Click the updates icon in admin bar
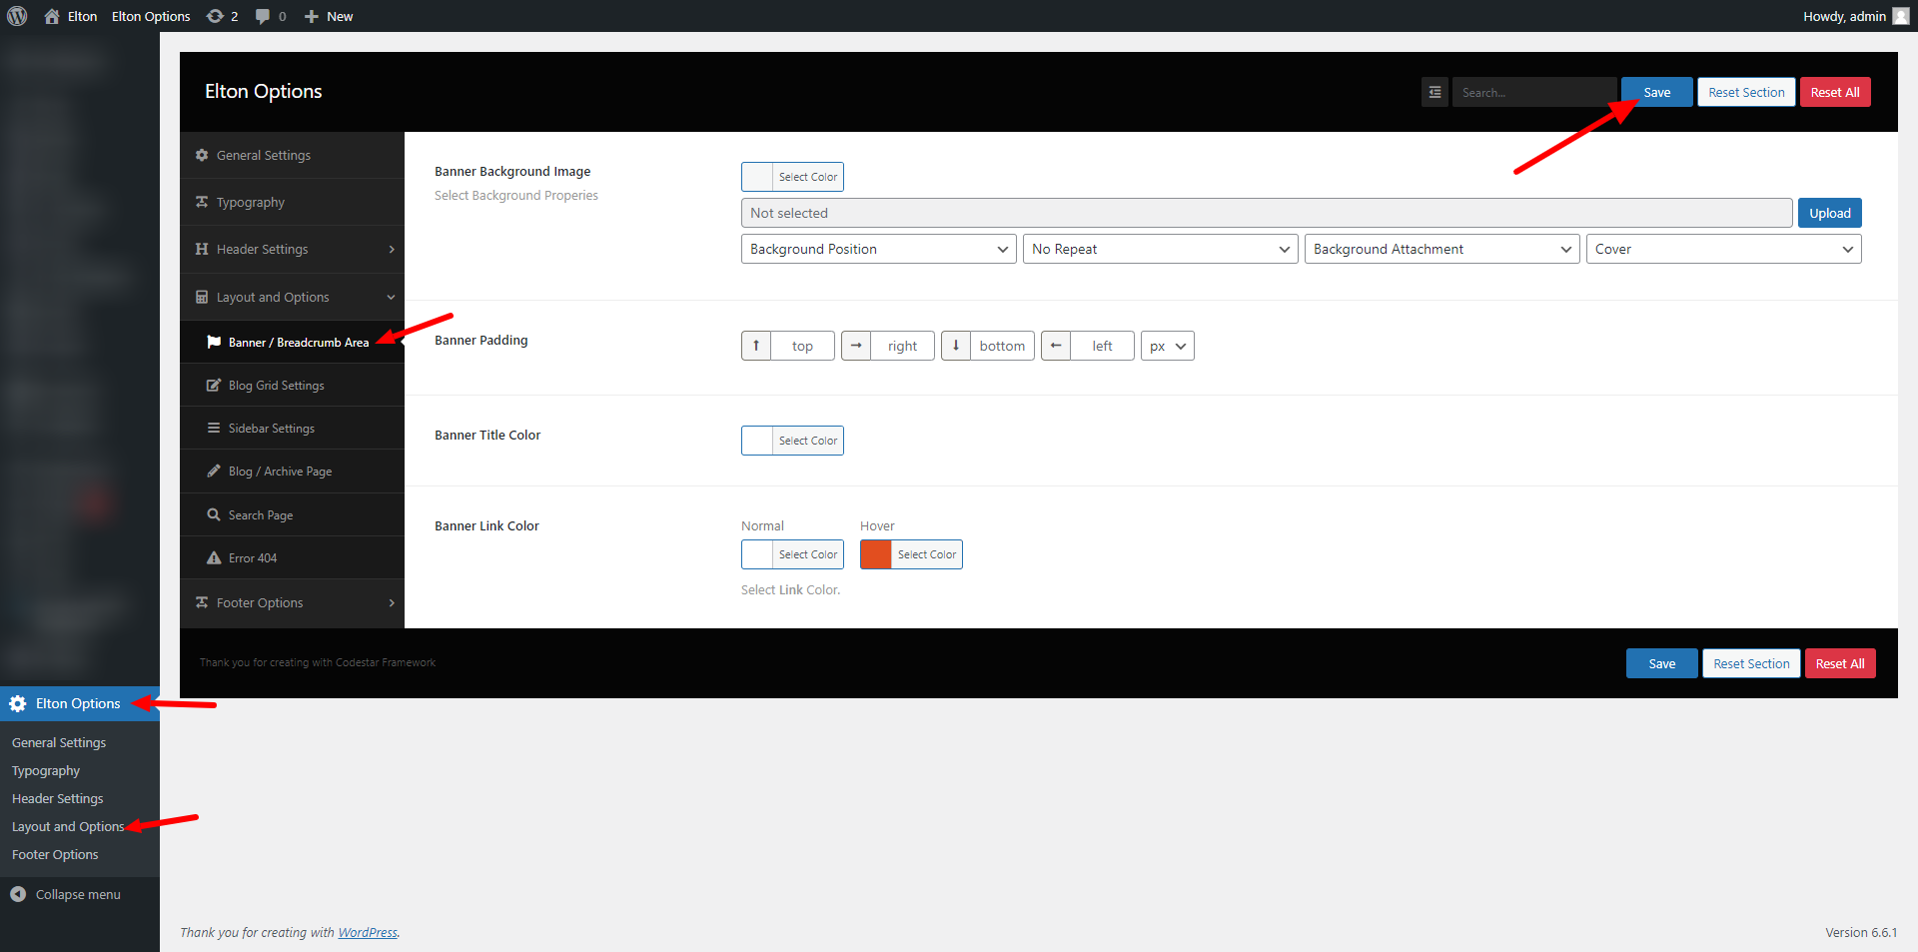 [x=215, y=16]
